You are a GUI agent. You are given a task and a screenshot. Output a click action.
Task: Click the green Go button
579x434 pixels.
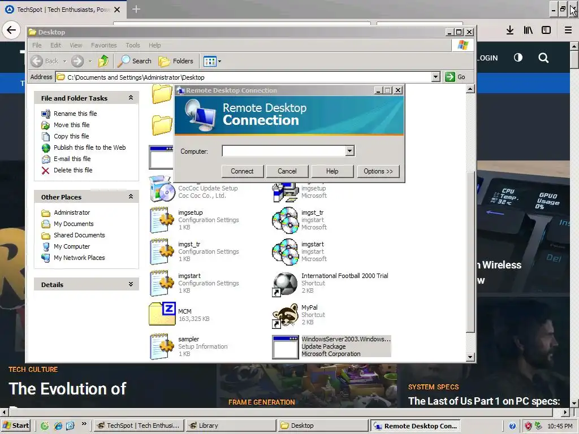455,77
